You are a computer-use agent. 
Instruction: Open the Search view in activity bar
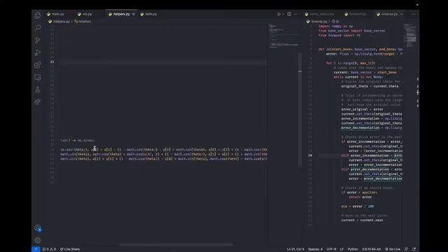pyautogui.click(x=37, y=28)
